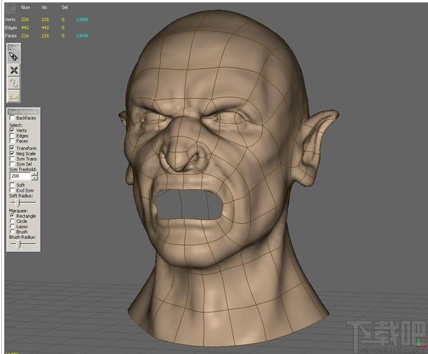Choose Lasso marquee mode
The height and width of the screenshot is (354, 428).
(x=12, y=226)
